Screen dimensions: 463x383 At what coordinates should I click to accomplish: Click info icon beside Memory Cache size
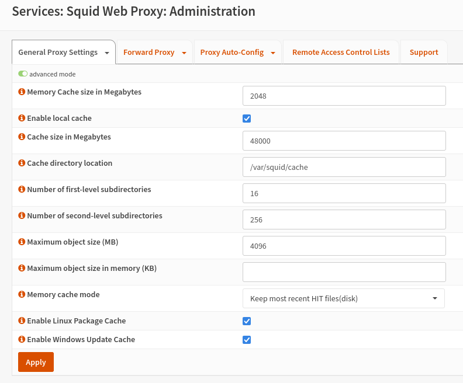click(22, 92)
